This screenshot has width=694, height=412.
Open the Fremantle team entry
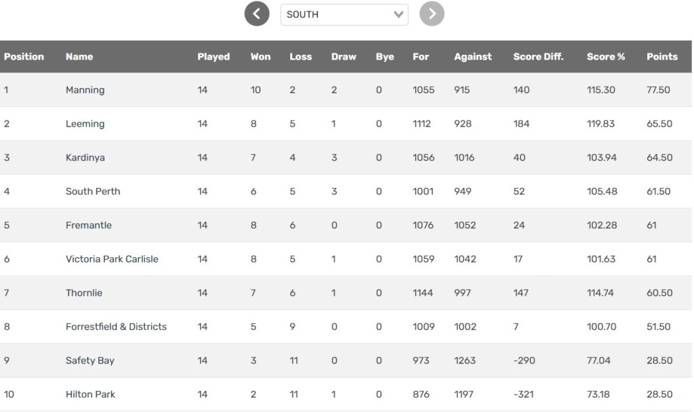89,225
